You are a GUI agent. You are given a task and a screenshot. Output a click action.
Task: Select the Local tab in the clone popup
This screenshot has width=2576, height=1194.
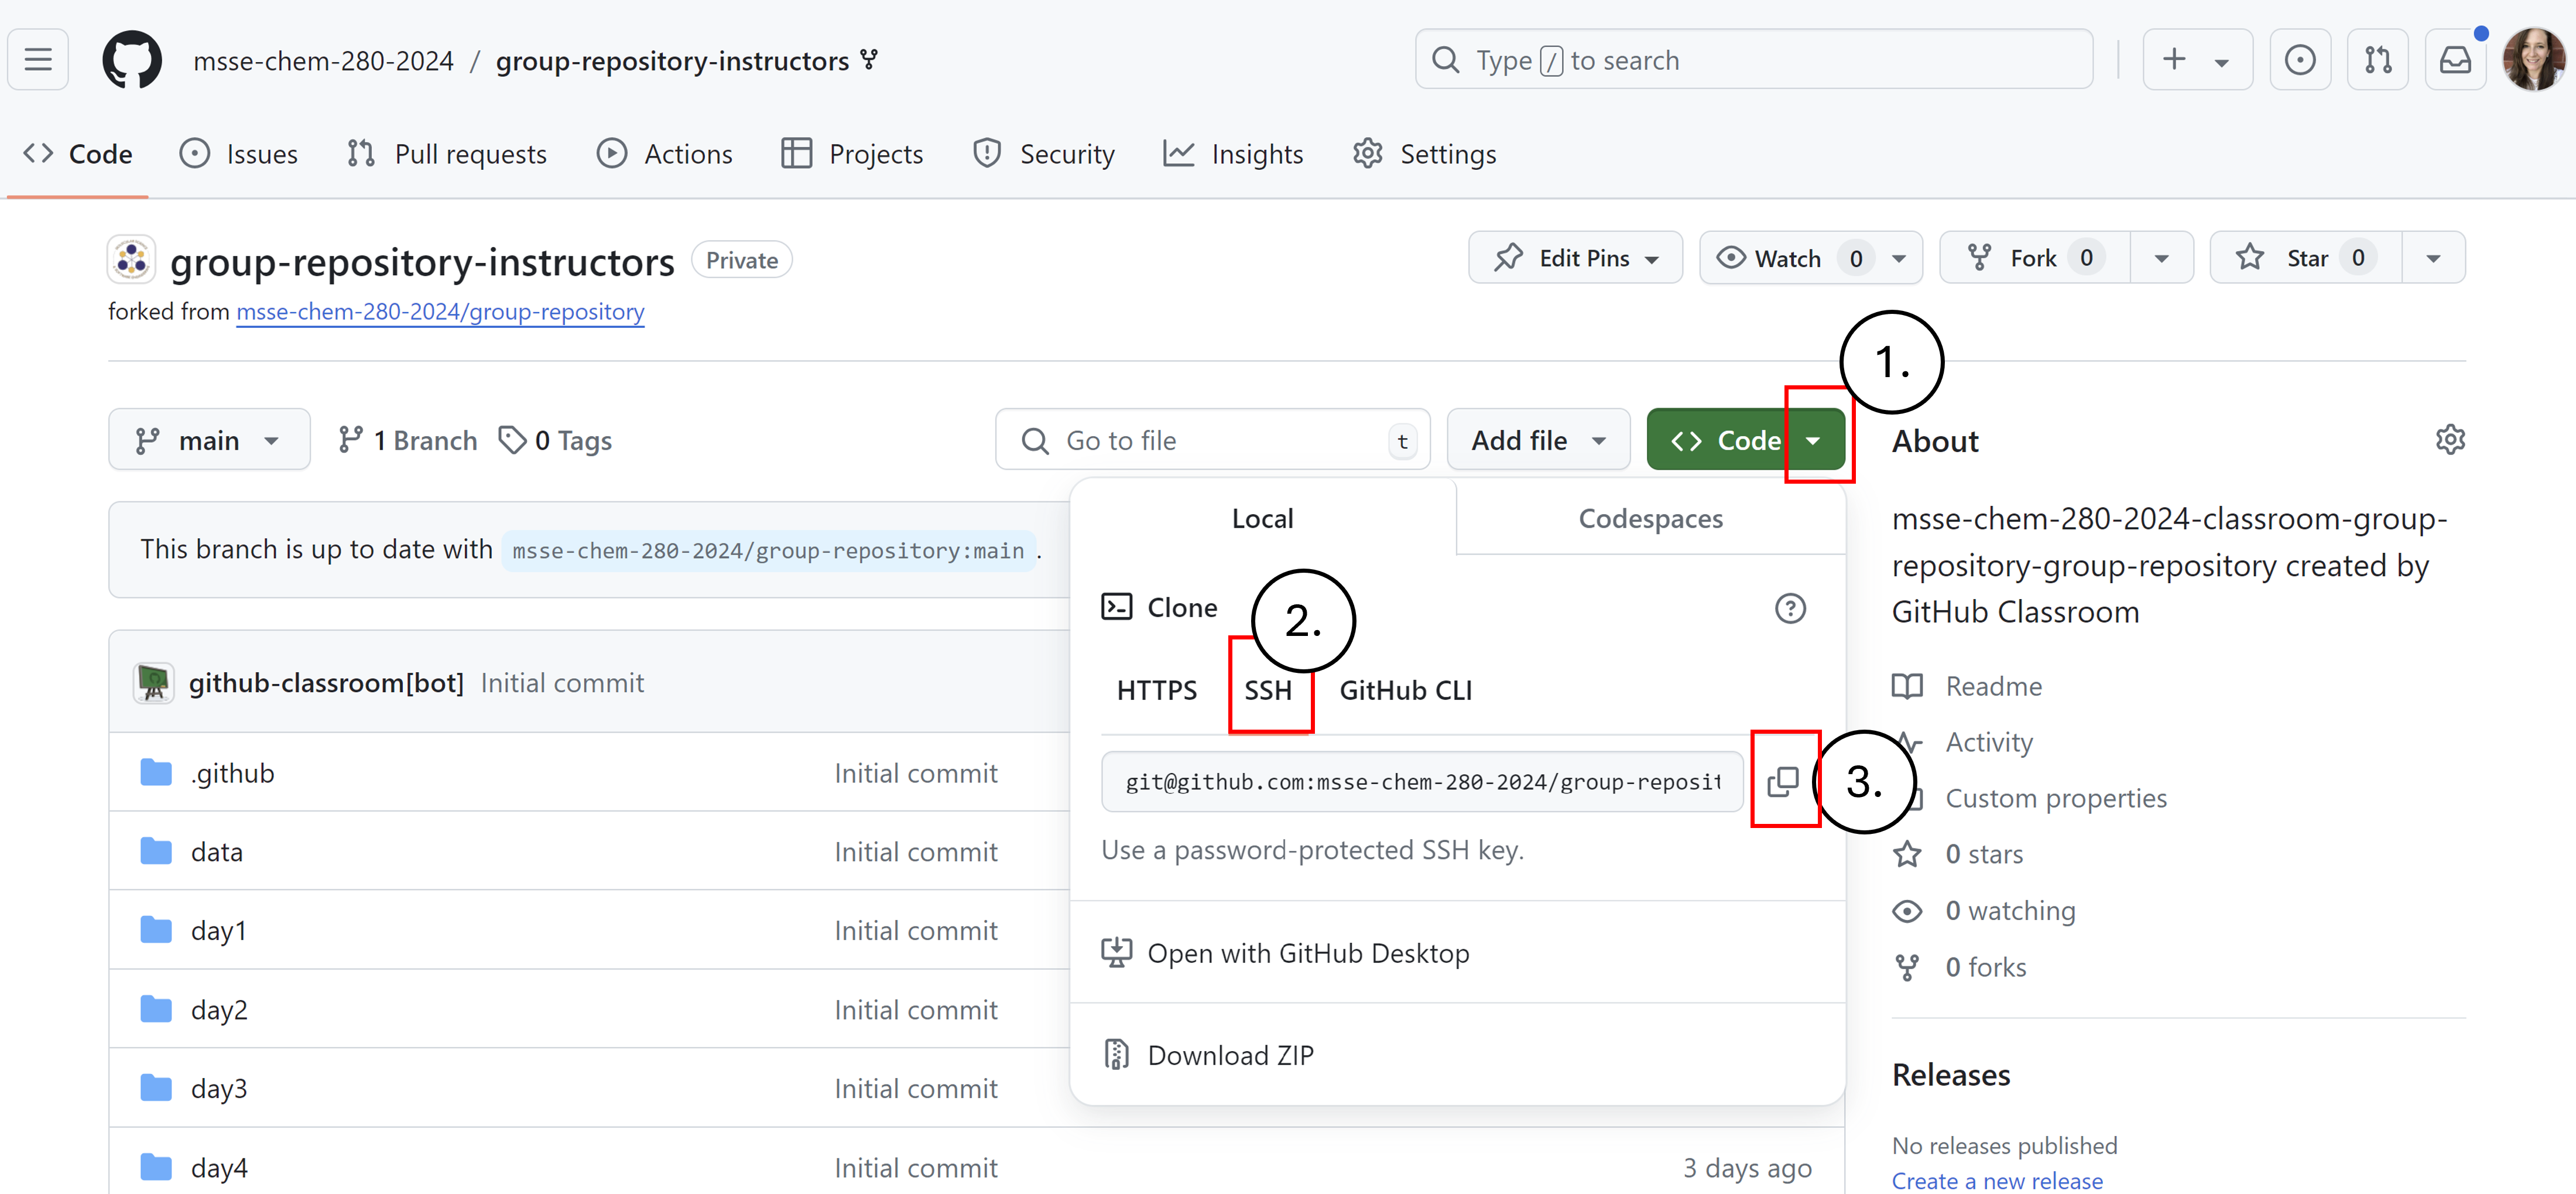(1263, 518)
